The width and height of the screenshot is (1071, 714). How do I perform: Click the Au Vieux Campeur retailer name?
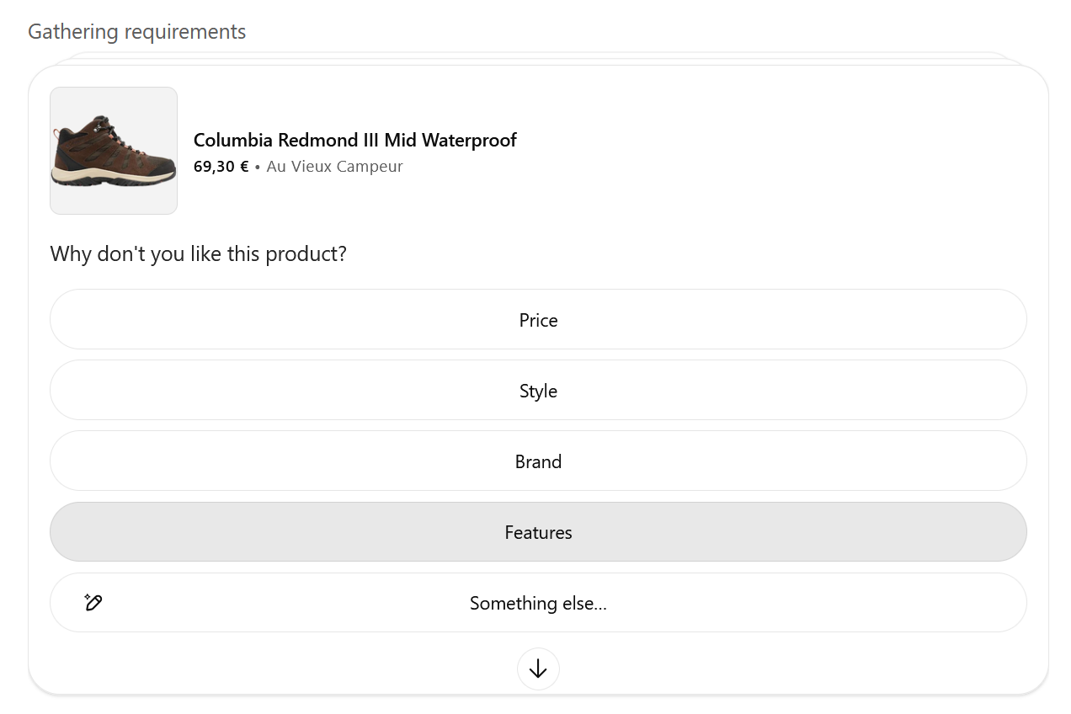(x=334, y=167)
